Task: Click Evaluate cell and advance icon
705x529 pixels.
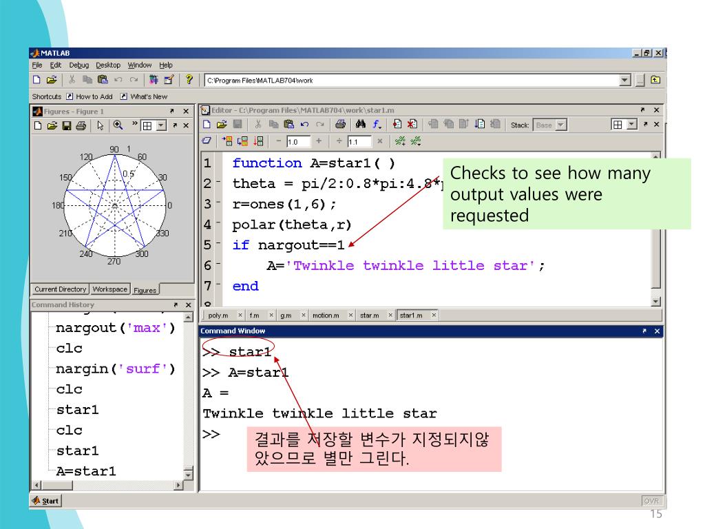Action: coord(243,141)
